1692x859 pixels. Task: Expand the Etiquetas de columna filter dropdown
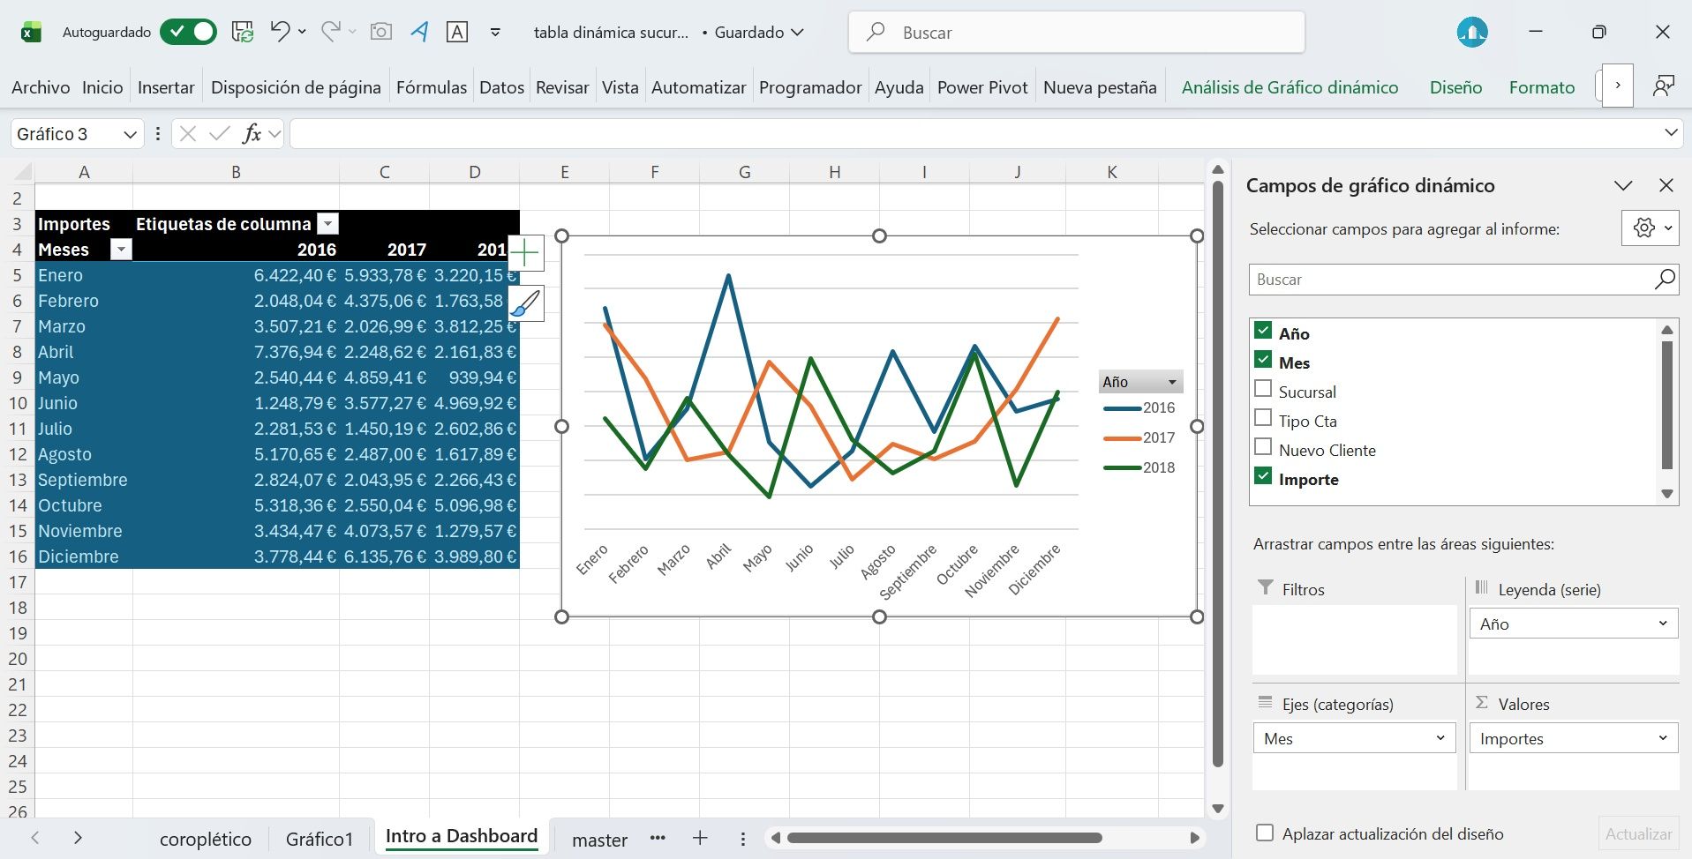pyautogui.click(x=327, y=224)
